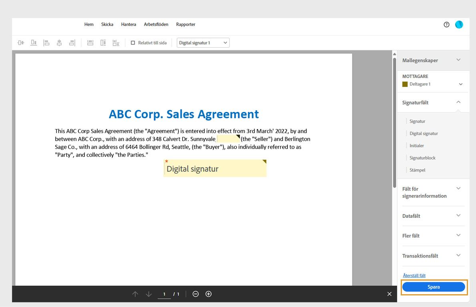Go to next page with down arrow
This screenshot has height=307, width=476.
149,294
